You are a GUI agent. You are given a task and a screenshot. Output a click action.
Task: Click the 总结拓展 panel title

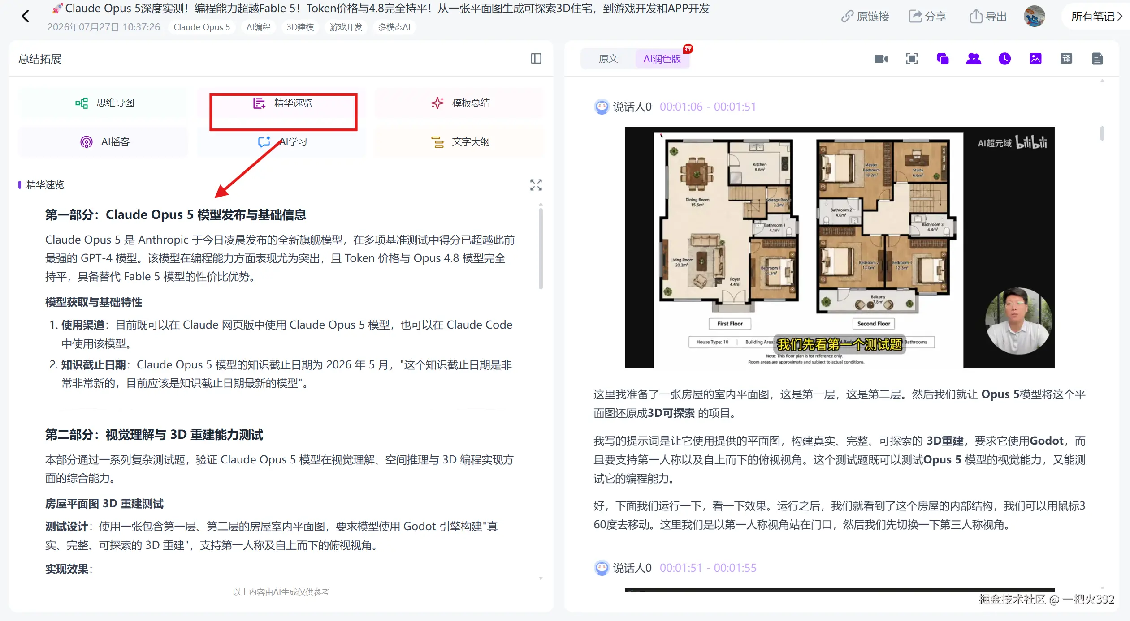40,59
